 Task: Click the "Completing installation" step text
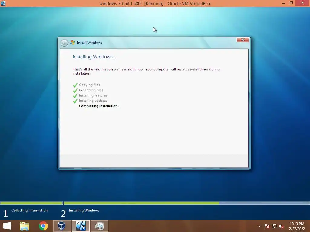99,106
